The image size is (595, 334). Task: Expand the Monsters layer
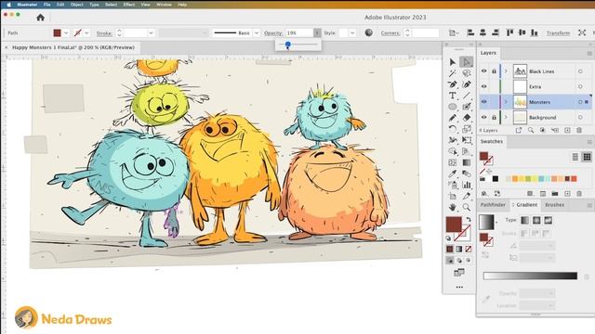(x=506, y=102)
